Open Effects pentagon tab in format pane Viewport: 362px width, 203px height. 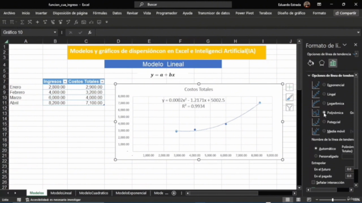(x=322, y=63)
